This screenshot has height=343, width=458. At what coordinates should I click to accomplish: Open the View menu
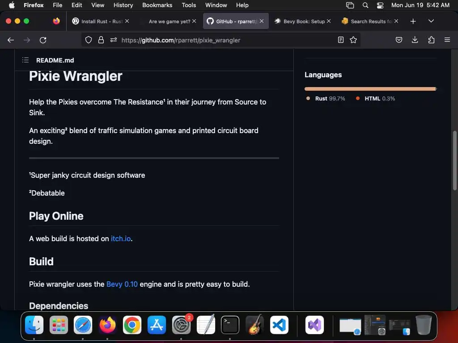tap(98, 5)
